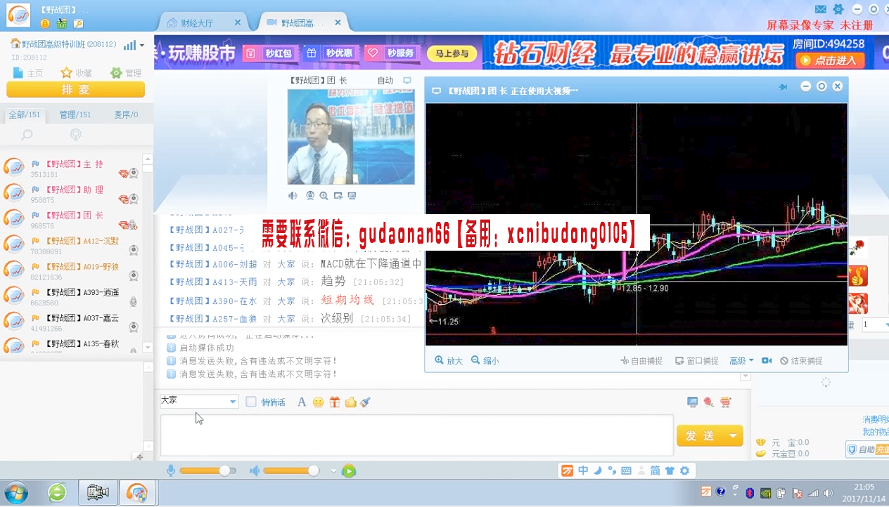Click the 发送 send button
Viewport: 889px width, 507px height.
click(701, 435)
